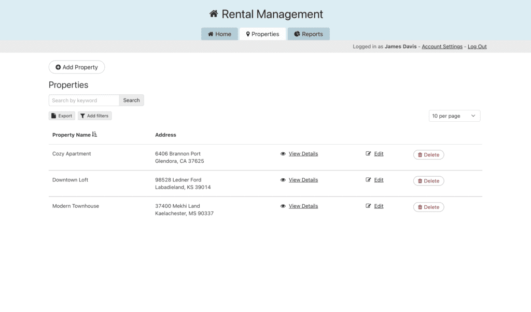Viewport: 531px width, 312px height.
Task: Switch to the Home tab
Action: [219, 34]
